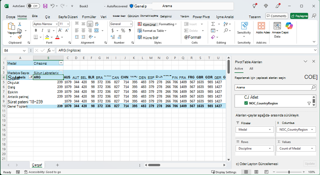
Task: Switch to the Veri ribbon tab
Action: 103,17
